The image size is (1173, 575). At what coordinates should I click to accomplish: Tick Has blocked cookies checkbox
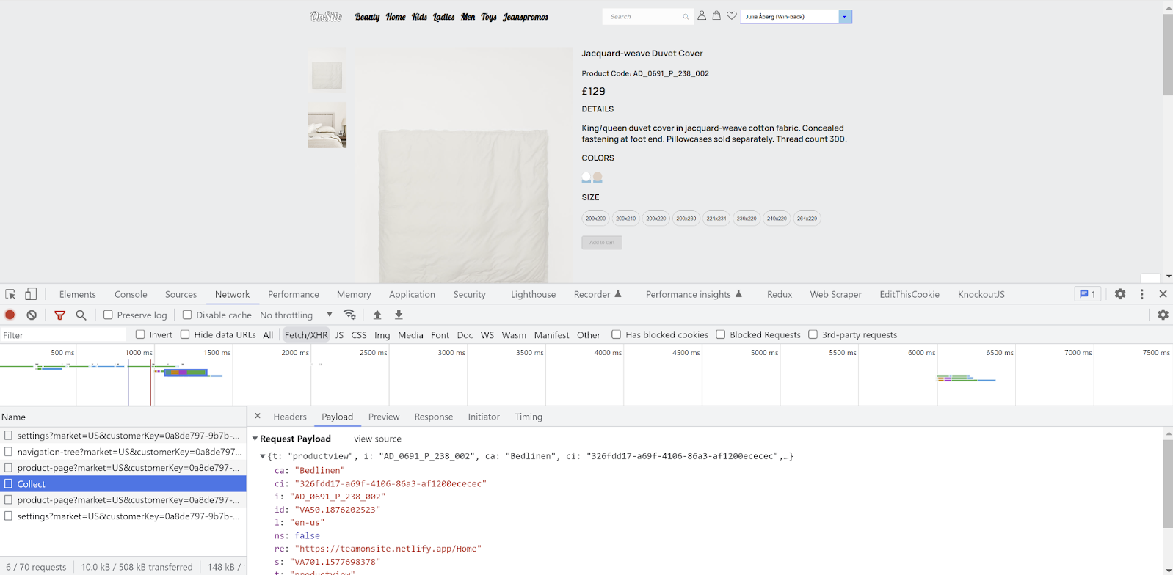pyautogui.click(x=617, y=334)
